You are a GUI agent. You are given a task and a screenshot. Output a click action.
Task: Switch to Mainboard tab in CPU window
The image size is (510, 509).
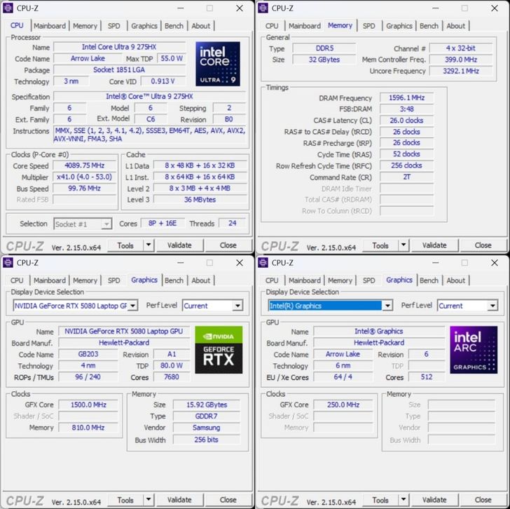click(x=50, y=26)
